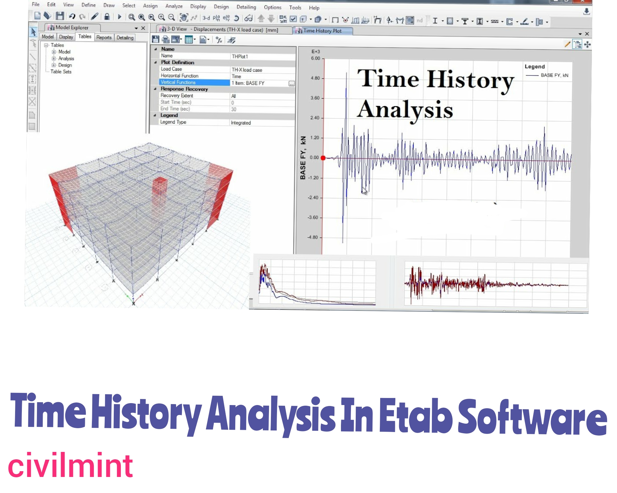The height and width of the screenshot is (493, 617).
Task: Collapse the Tables root tree node
Action: click(46, 45)
